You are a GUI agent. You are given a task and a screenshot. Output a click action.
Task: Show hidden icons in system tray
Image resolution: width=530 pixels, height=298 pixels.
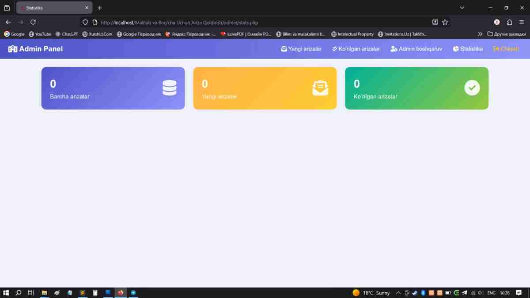(x=398, y=293)
